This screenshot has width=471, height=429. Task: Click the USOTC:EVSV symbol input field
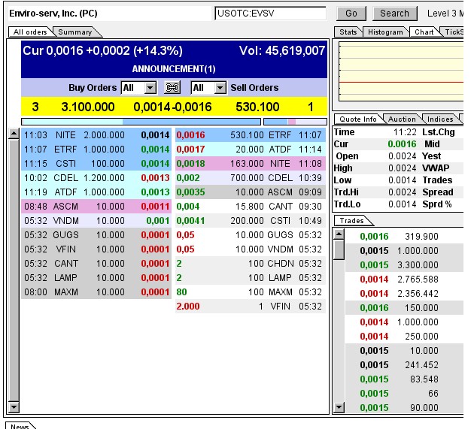271,14
